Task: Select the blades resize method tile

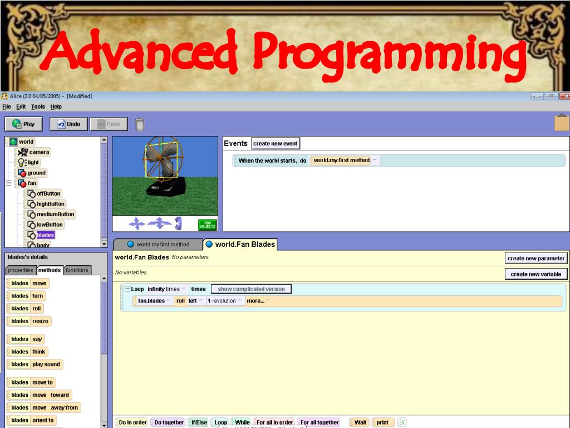Action: (30, 322)
